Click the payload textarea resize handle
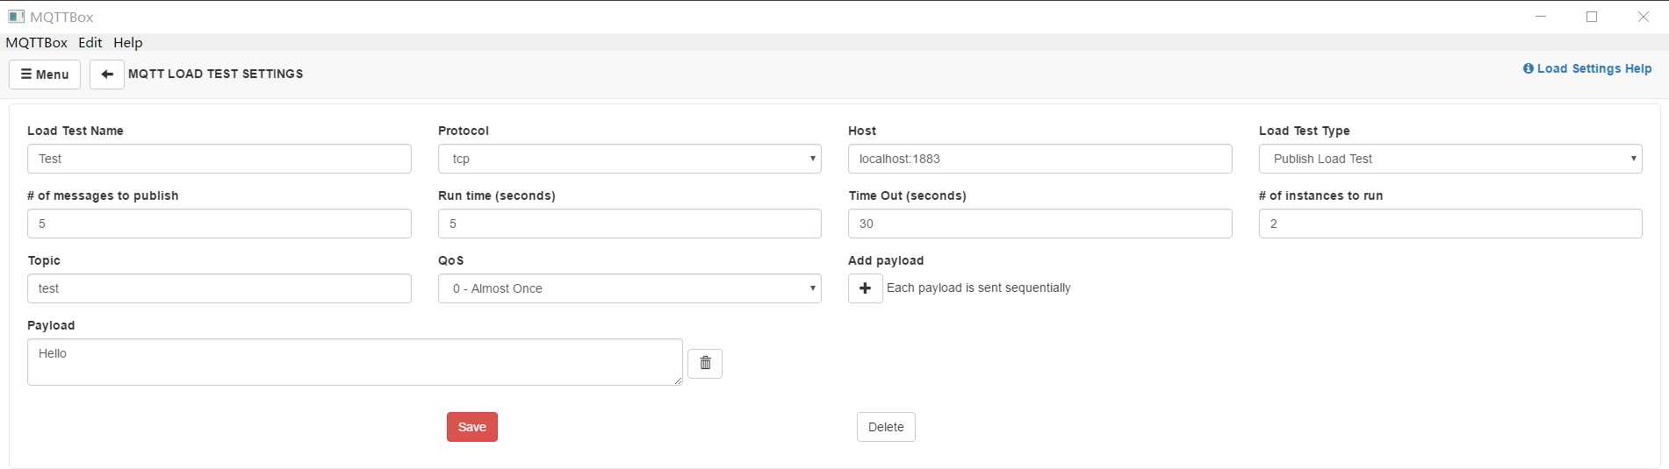This screenshot has height=469, width=1669. pos(677,380)
